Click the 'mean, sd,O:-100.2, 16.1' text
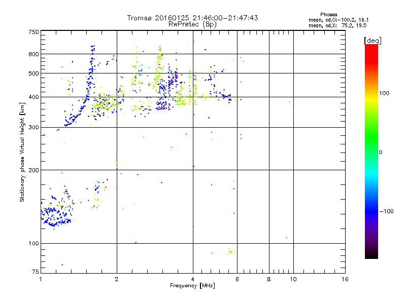The height and width of the screenshot is (304, 406). [x=339, y=20]
